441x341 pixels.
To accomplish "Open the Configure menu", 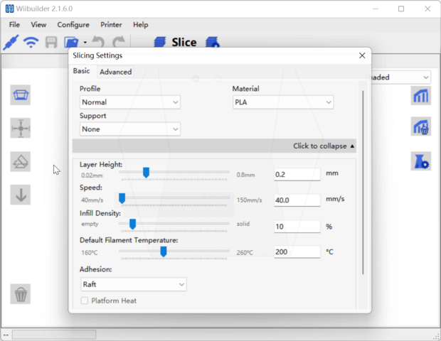I will [73, 25].
